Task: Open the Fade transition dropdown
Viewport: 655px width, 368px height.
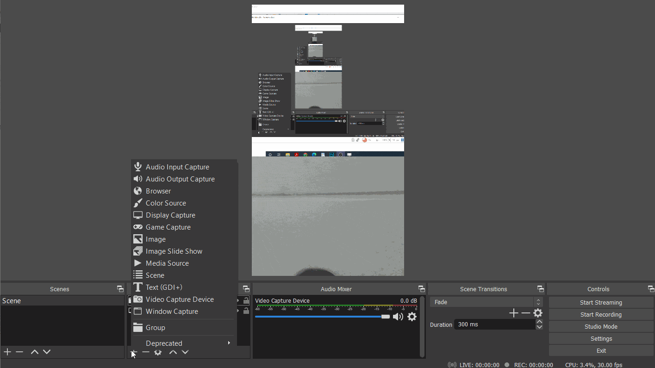Action: pyautogui.click(x=486, y=302)
